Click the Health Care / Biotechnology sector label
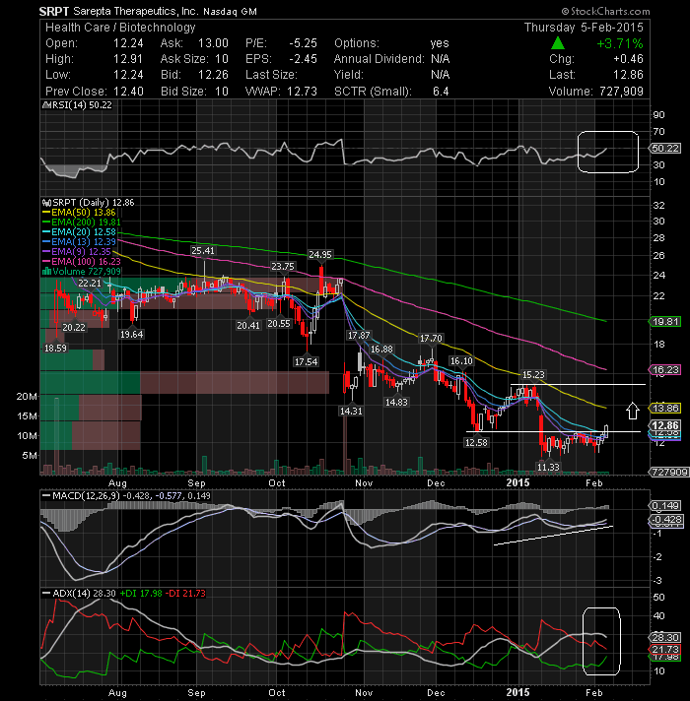The height and width of the screenshot is (701, 690). click(120, 28)
